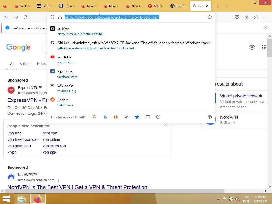The height and width of the screenshot is (204, 272).
Task: Select the YouTube suggestion
Action: [131, 59]
